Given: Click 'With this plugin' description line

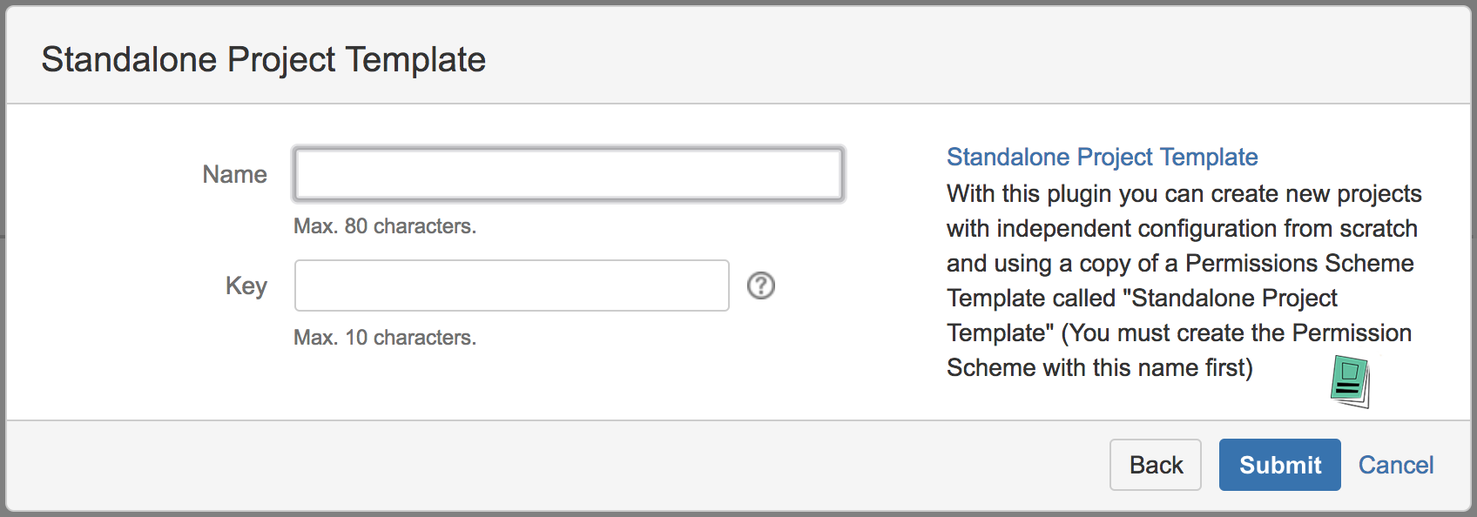Looking at the screenshot, I should [x=1184, y=193].
